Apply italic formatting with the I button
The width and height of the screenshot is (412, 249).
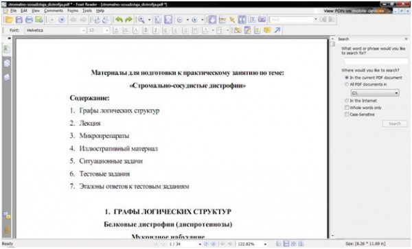pos(156,30)
